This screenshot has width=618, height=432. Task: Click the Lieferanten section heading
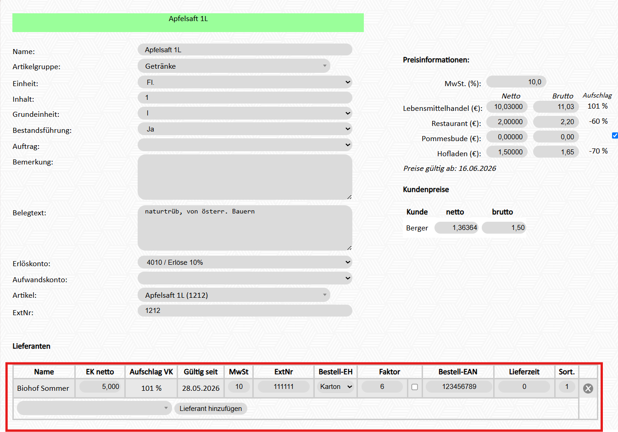tap(31, 346)
